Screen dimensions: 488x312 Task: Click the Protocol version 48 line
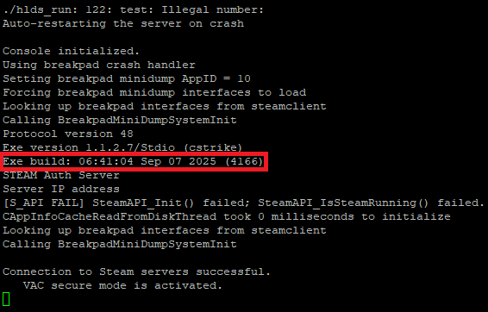tap(68, 134)
